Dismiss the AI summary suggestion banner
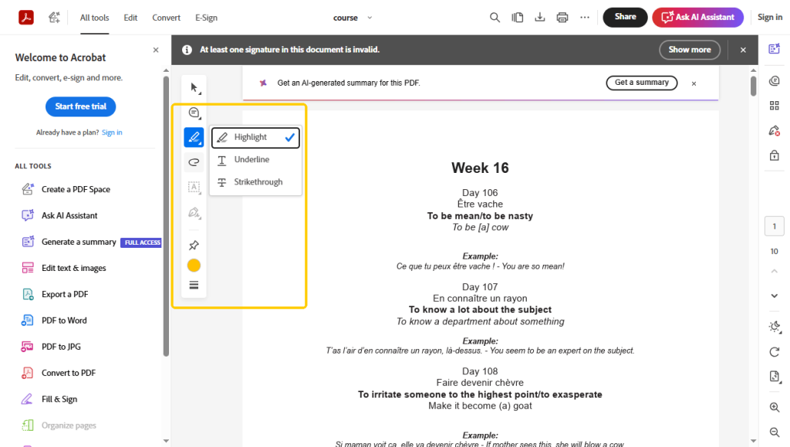Viewport: 790px width, 447px height. (x=694, y=83)
